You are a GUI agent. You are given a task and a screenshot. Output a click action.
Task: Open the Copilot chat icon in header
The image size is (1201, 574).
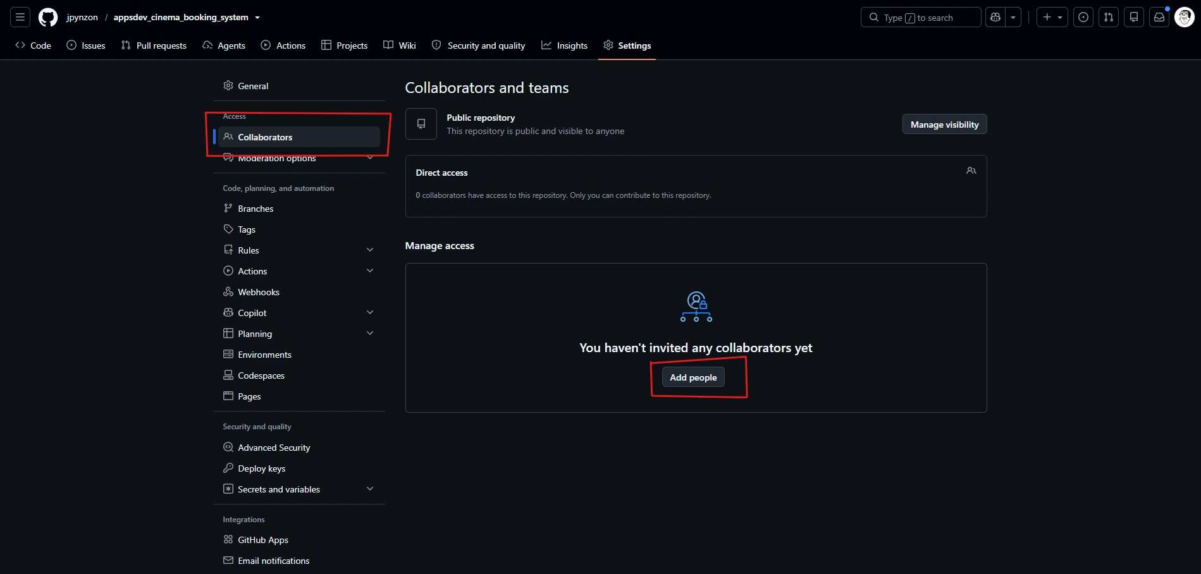tap(995, 18)
